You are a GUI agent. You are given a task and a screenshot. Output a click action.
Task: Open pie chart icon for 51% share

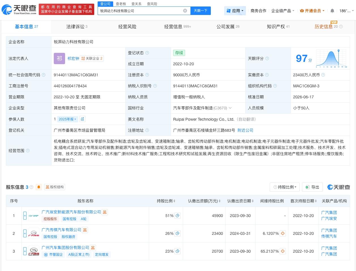coord(177,216)
